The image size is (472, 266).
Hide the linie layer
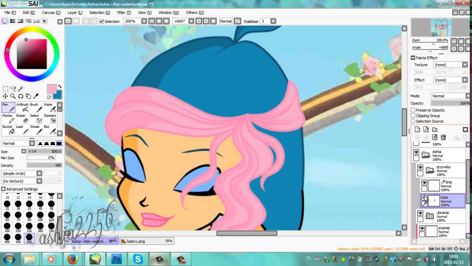(424, 183)
